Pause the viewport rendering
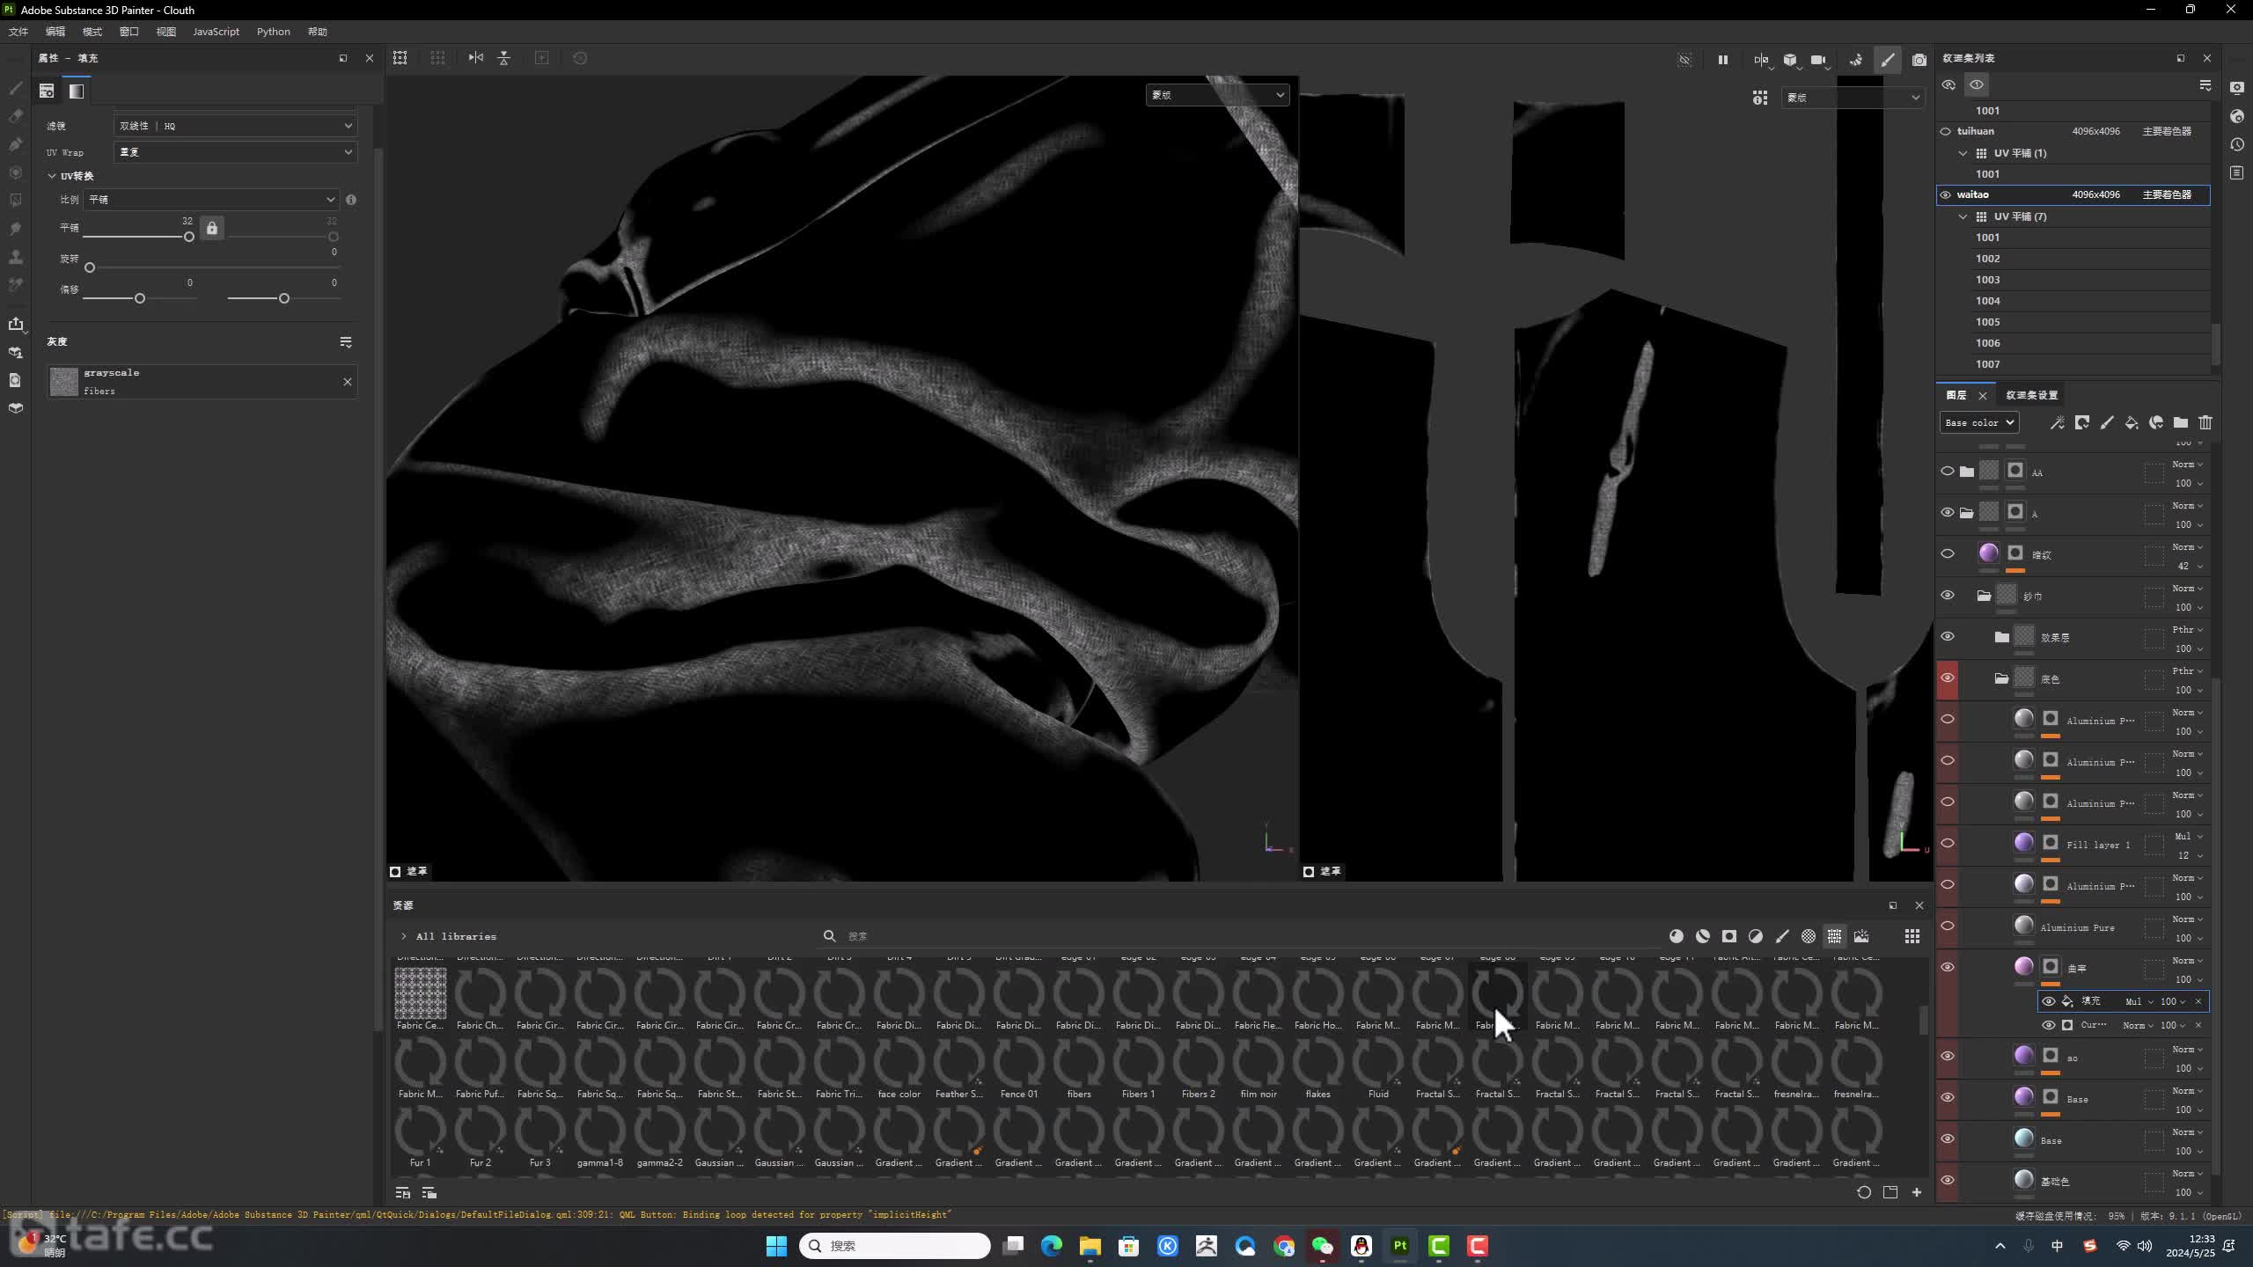This screenshot has height=1267, width=2253. (x=1722, y=60)
